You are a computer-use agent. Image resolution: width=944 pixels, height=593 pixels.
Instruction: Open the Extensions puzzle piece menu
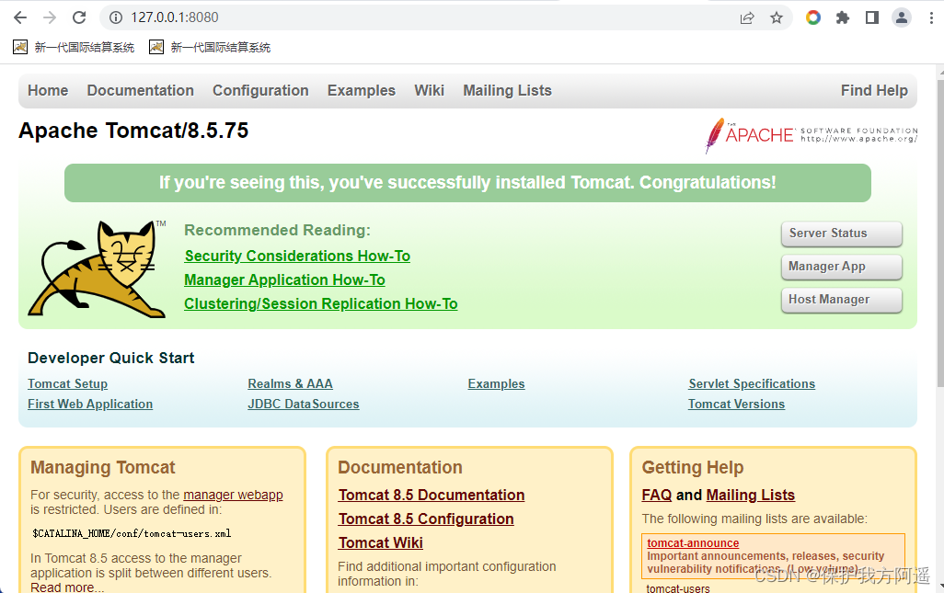[x=843, y=17]
